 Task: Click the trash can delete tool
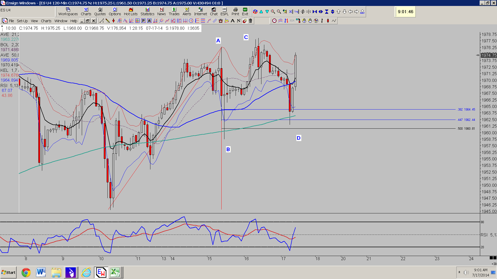coord(250,21)
